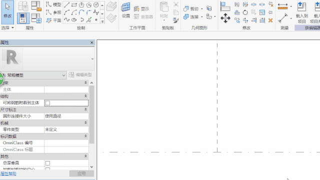Image resolution: width=320 pixels, height=180 pixels.
Task: Select Mirror pick axis tool
Action: point(237,4)
